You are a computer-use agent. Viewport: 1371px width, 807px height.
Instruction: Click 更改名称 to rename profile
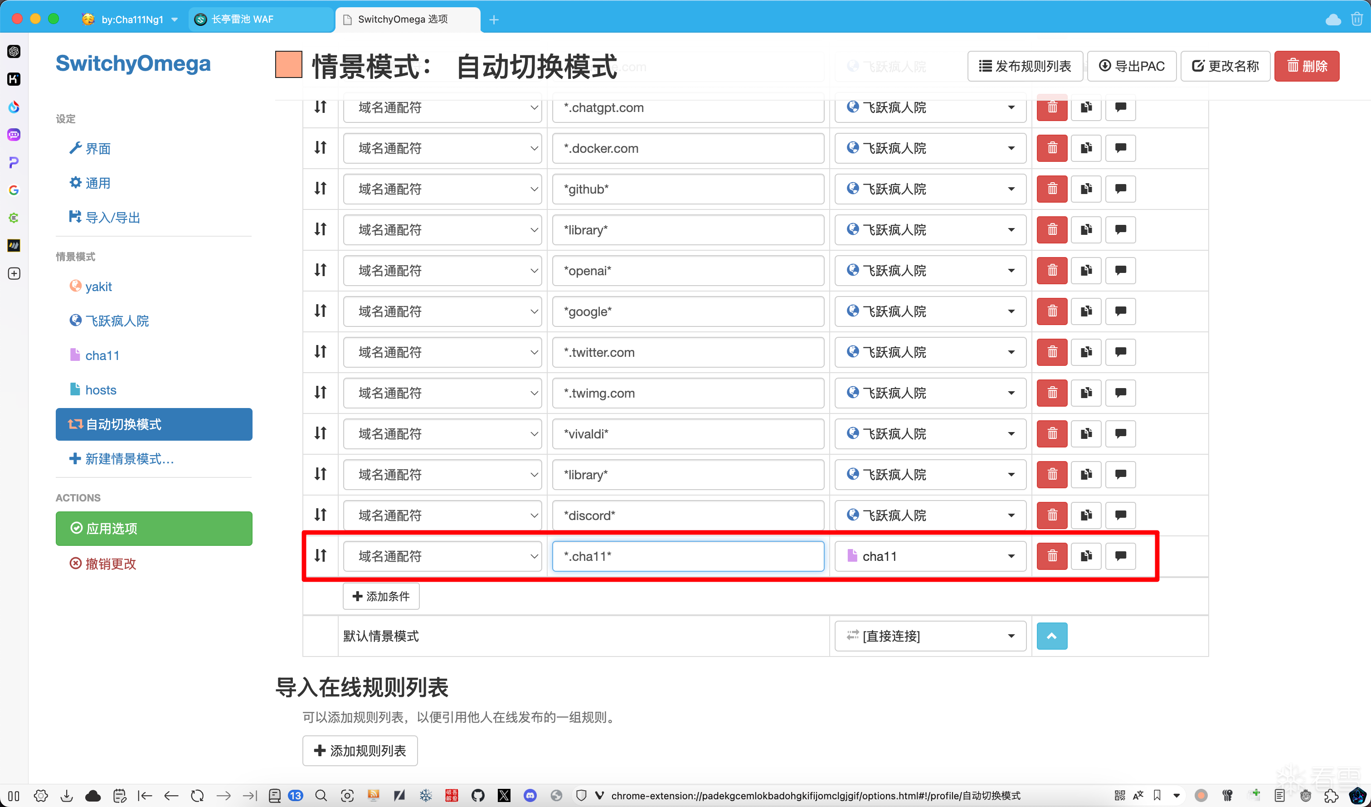pyautogui.click(x=1226, y=66)
